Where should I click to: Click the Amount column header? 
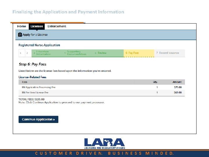pos(177,82)
